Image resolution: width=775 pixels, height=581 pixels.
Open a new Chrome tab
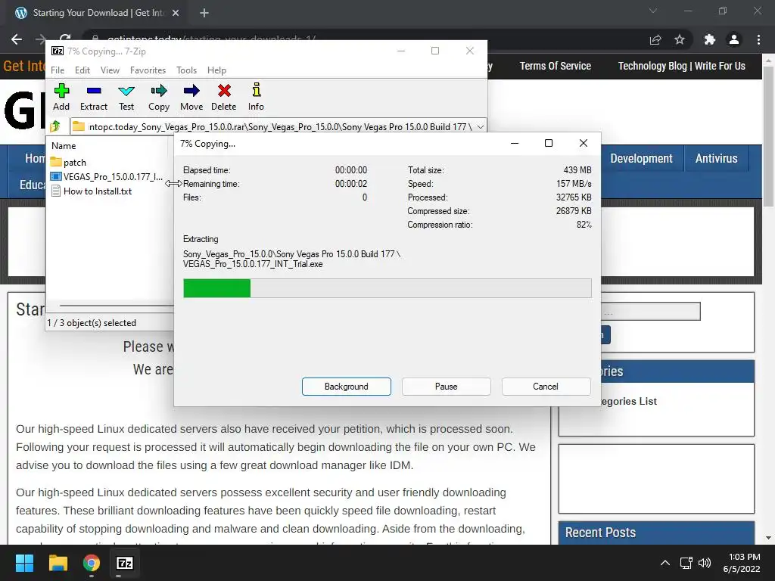tap(204, 13)
